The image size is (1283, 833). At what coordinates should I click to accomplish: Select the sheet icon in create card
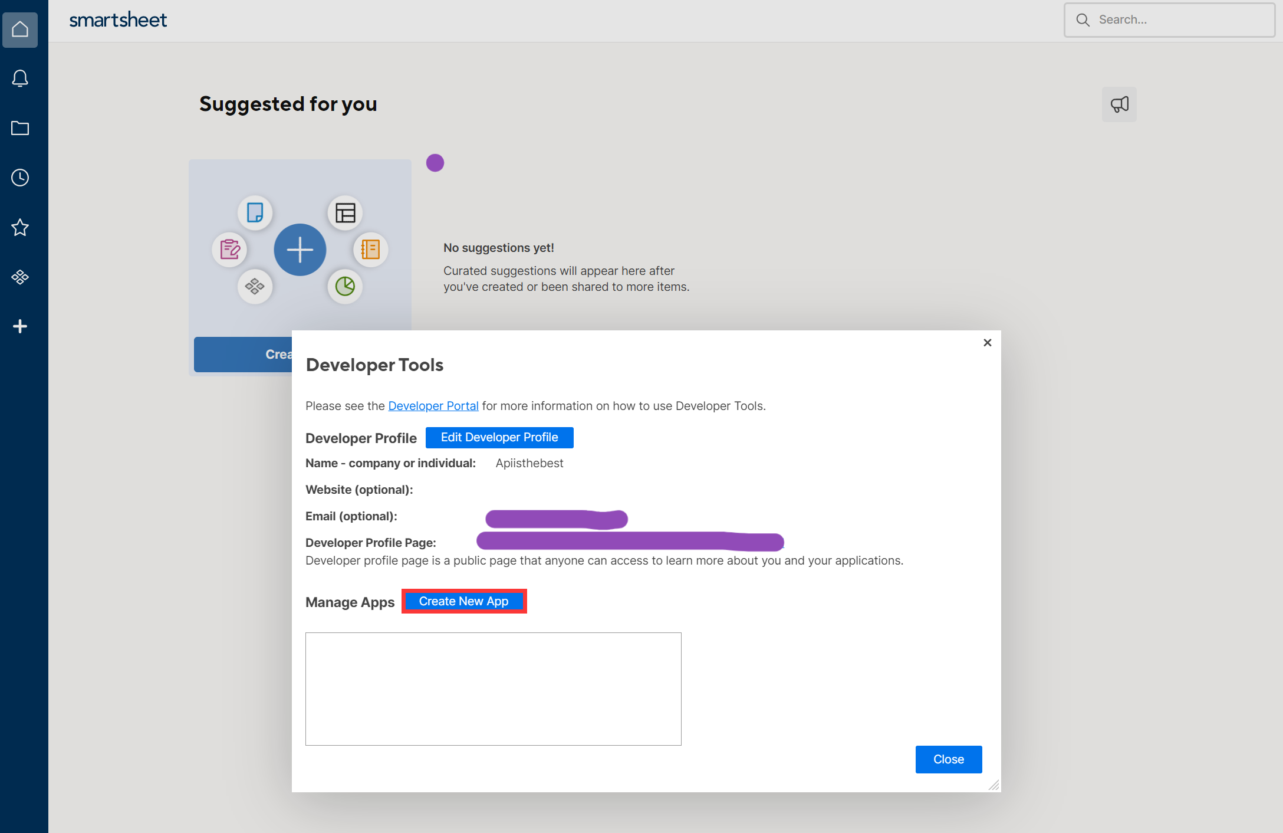(255, 212)
